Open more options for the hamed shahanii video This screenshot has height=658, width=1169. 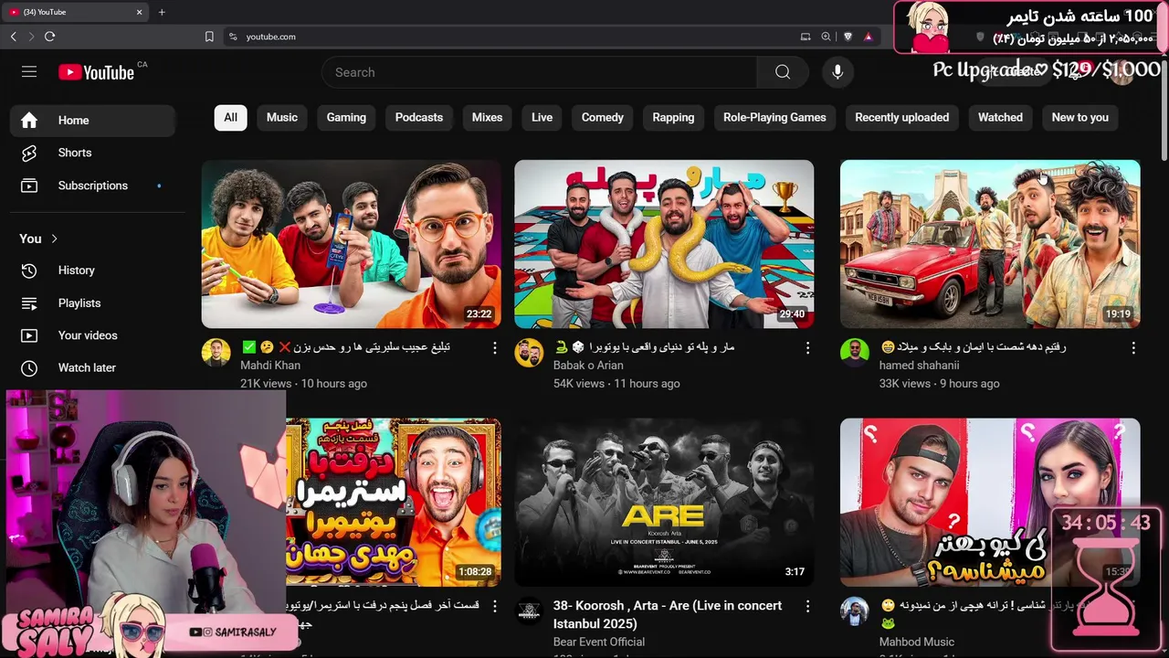coord(1133,348)
